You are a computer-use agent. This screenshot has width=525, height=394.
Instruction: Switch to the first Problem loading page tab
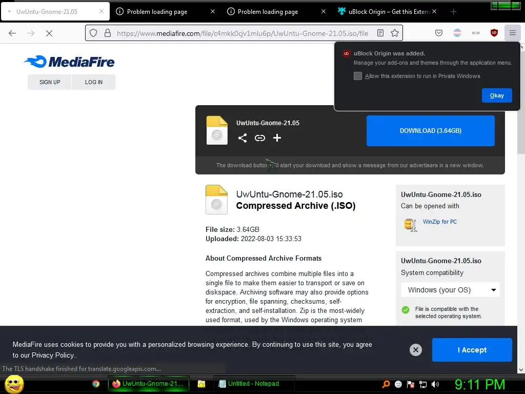165,11
